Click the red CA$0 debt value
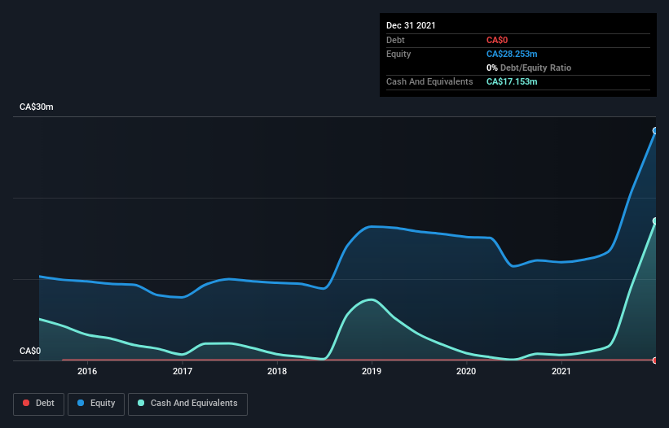This screenshot has width=669, height=428. pyautogui.click(x=497, y=40)
